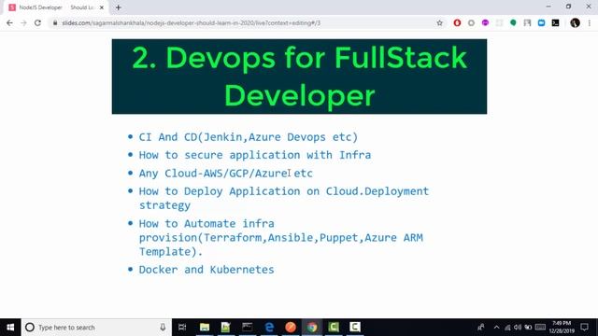Open a new browser tab

119,7
